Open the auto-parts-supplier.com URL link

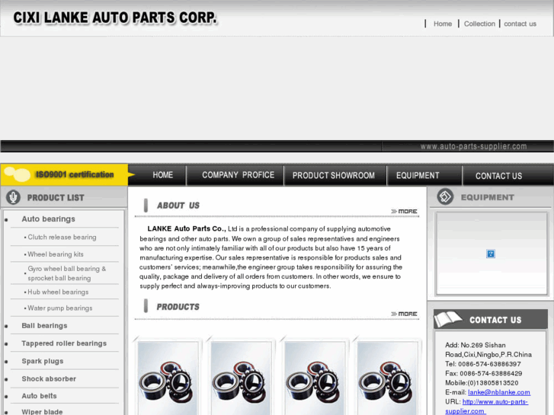pos(487,406)
